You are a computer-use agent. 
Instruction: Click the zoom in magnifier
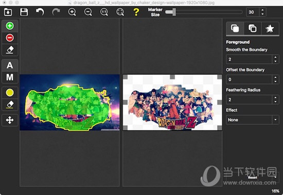tap(72, 12)
